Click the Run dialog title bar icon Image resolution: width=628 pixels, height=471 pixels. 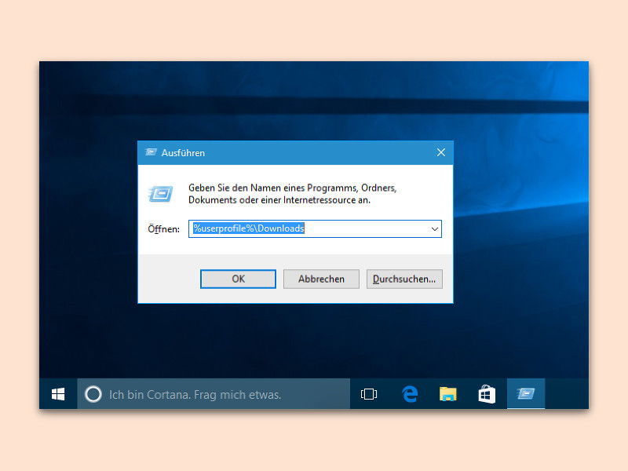(x=151, y=152)
